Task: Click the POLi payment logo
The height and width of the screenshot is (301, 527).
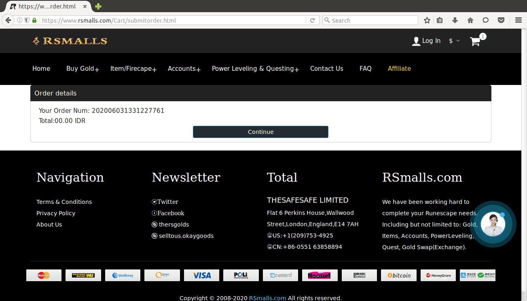Action: (241, 275)
